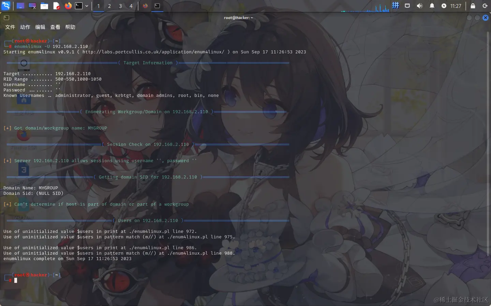Open the screen capture launcher icon

click(32, 6)
